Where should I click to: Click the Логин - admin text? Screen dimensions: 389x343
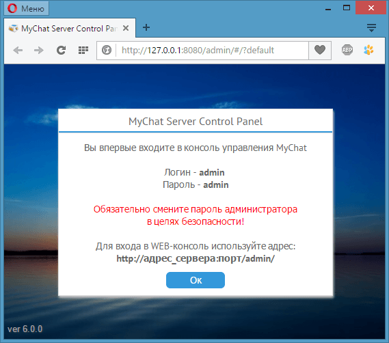coord(194,172)
